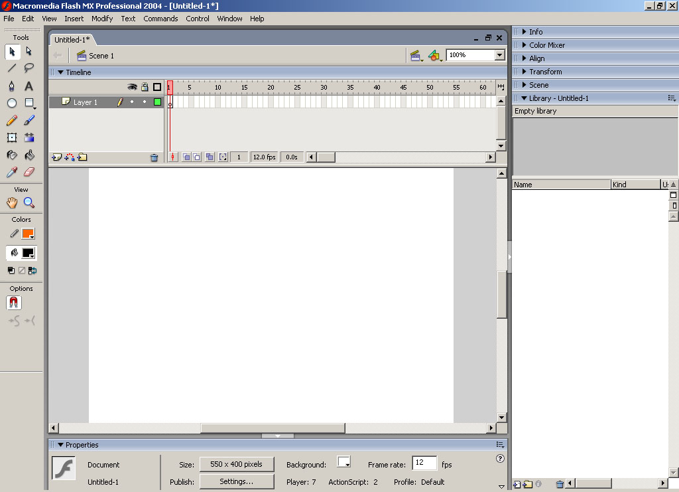This screenshot has height=492, width=679.
Task: Select the Lasso tool
Action: tap(29, 68)
